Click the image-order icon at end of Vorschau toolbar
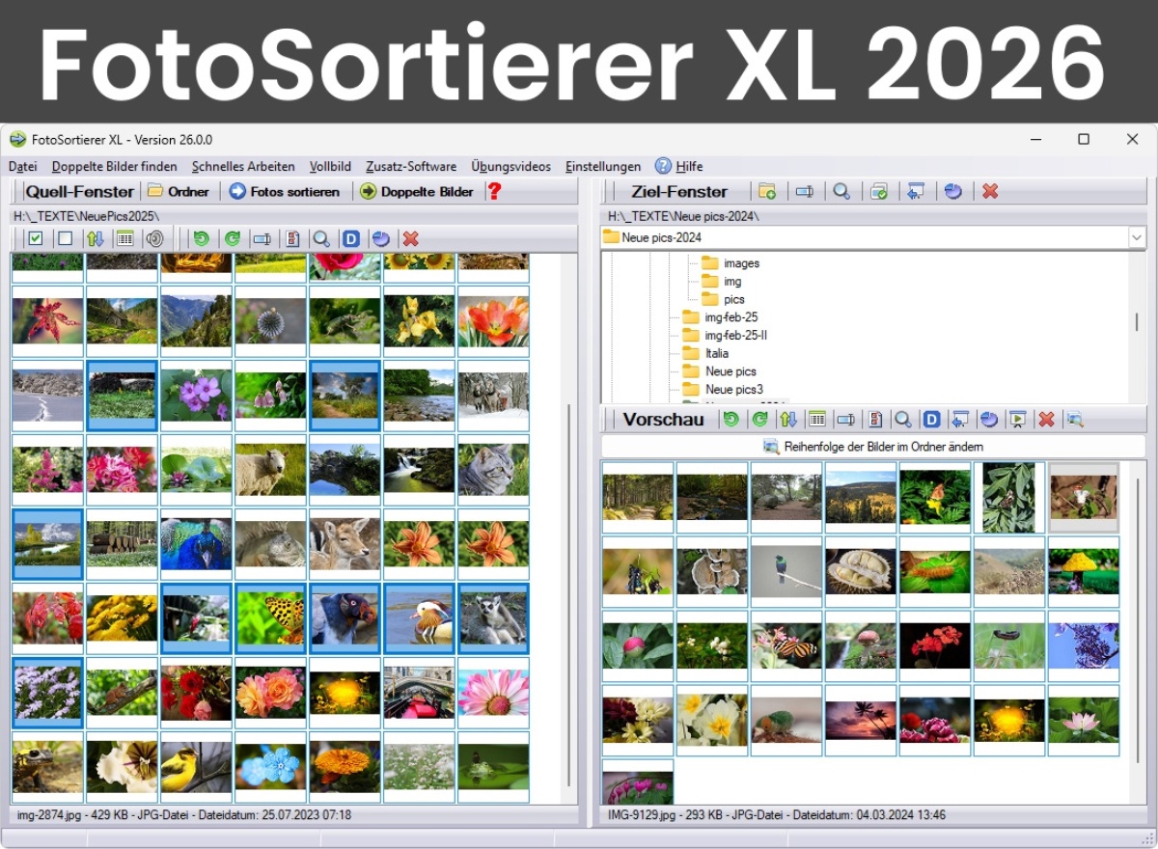 [x=1074, y=419]
